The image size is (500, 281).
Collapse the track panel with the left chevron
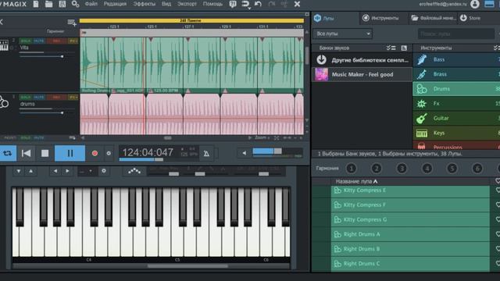point(2,22)
